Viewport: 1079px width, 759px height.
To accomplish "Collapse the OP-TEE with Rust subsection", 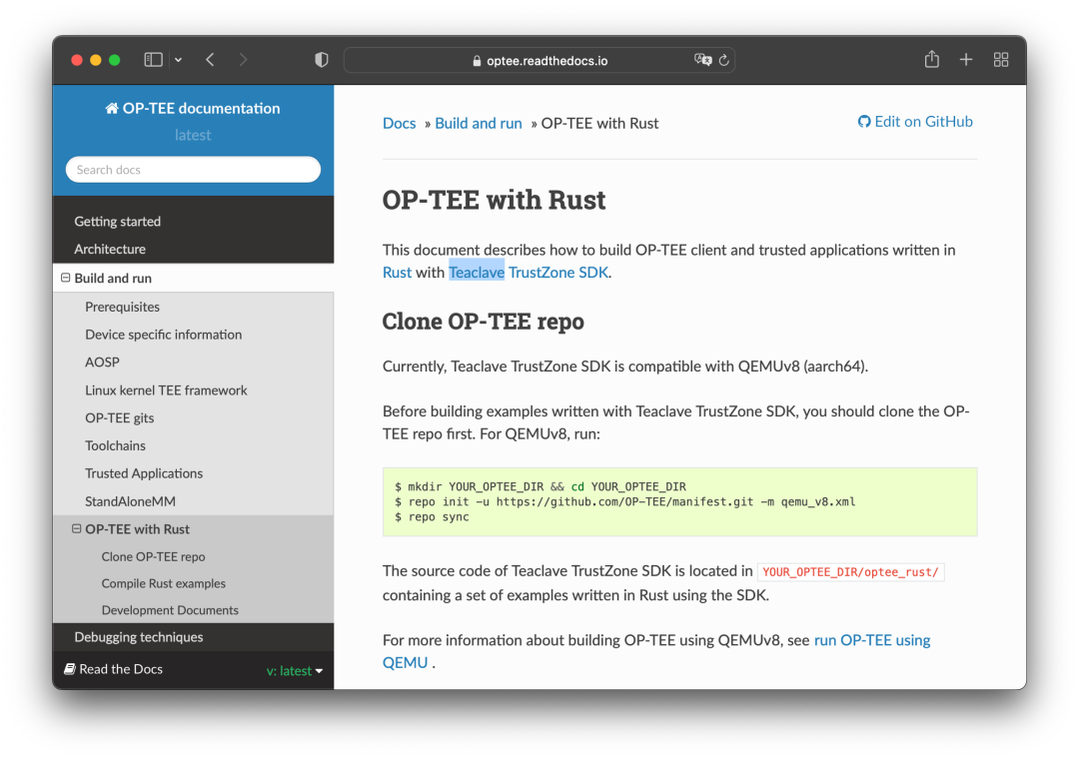I will [x=77, y=529].
